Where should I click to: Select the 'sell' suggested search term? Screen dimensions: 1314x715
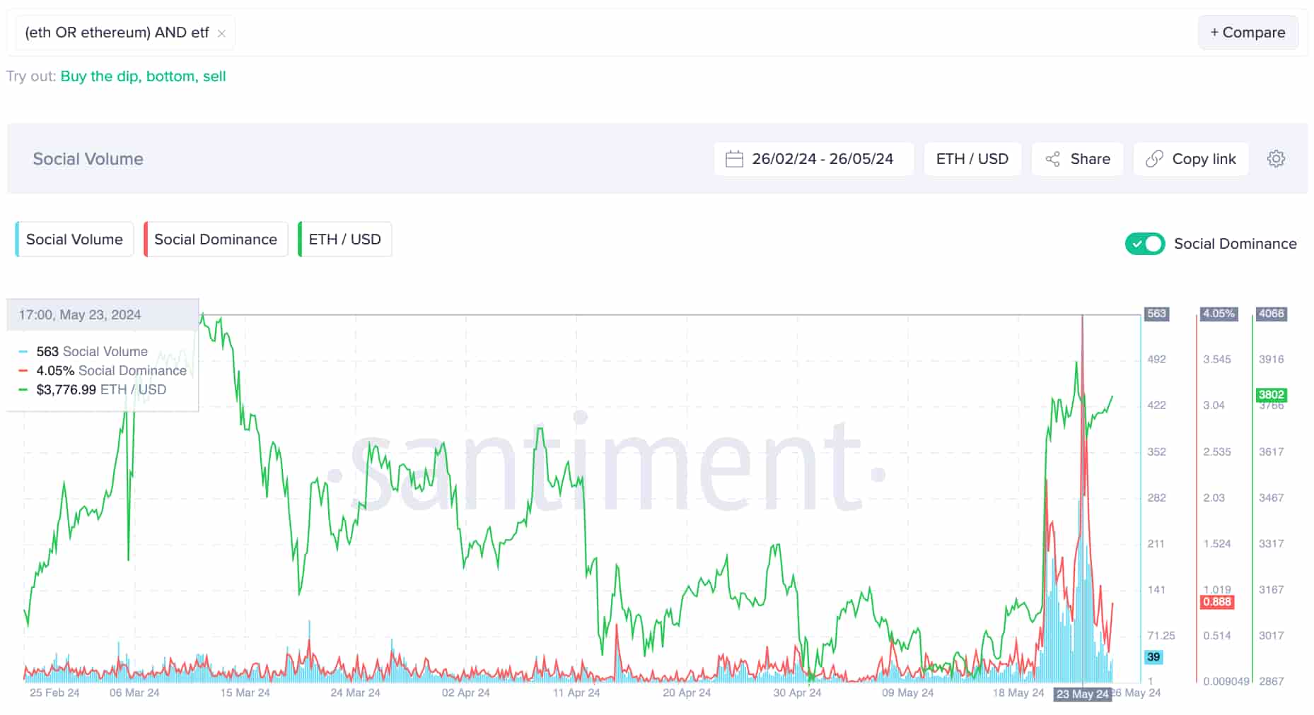[214, 76]
